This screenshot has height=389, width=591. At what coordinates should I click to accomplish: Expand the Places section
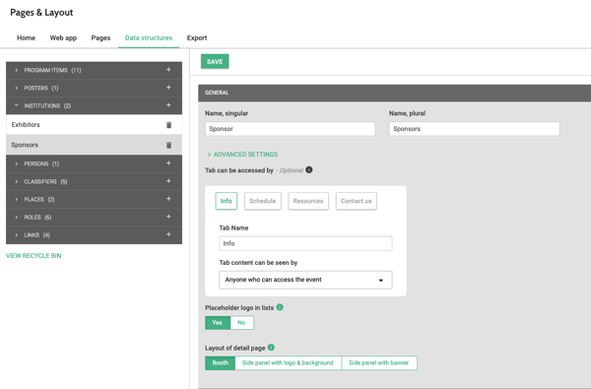coord(16,199)
